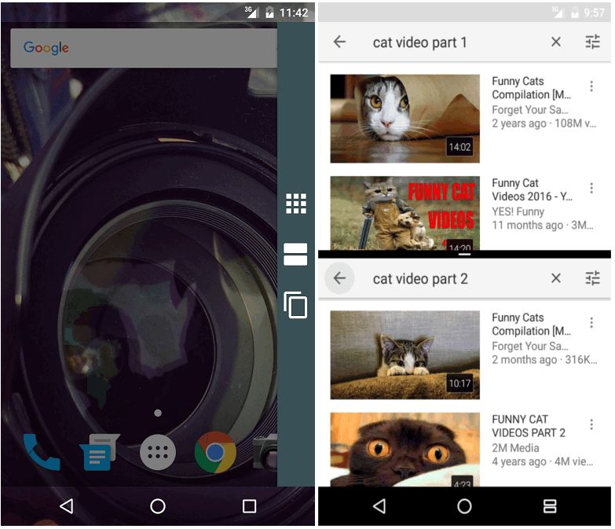615x529 pixels.
Task: Open the Messenger app in the dock
Action: tap(99, 452)
